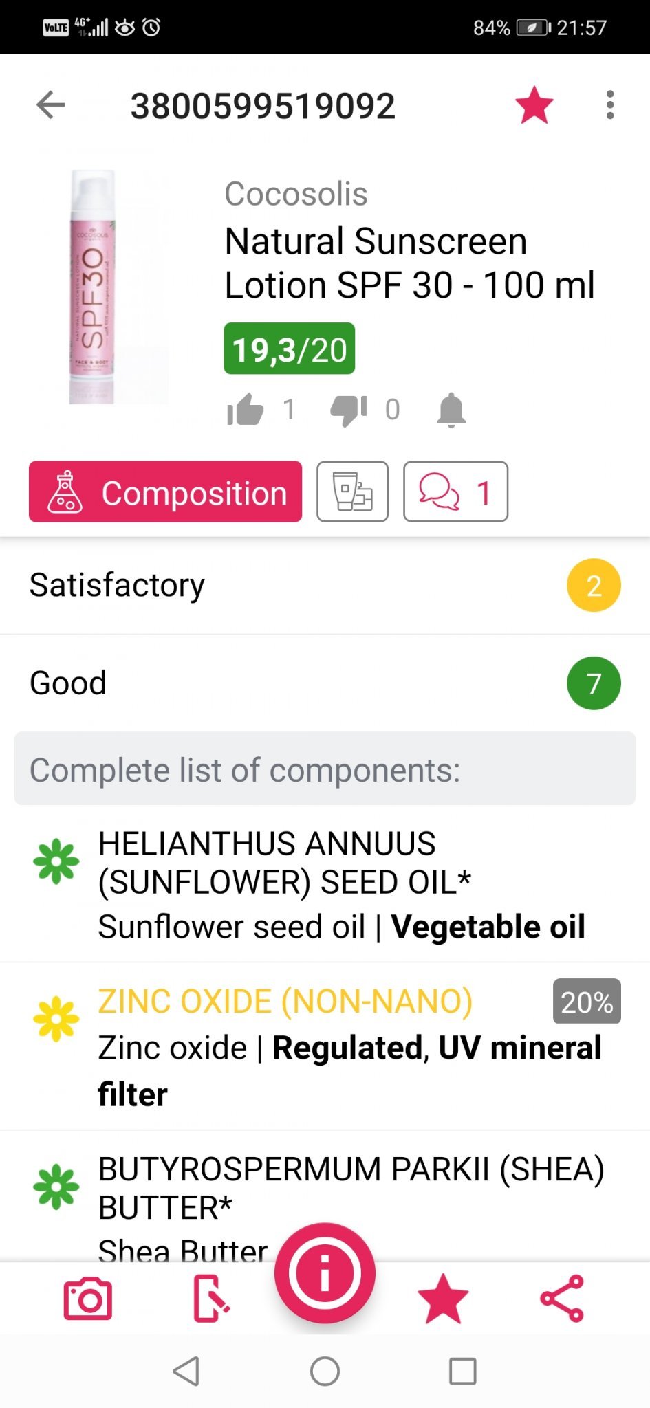Open the camera scanner
650x1408 pixels.
88,1299
